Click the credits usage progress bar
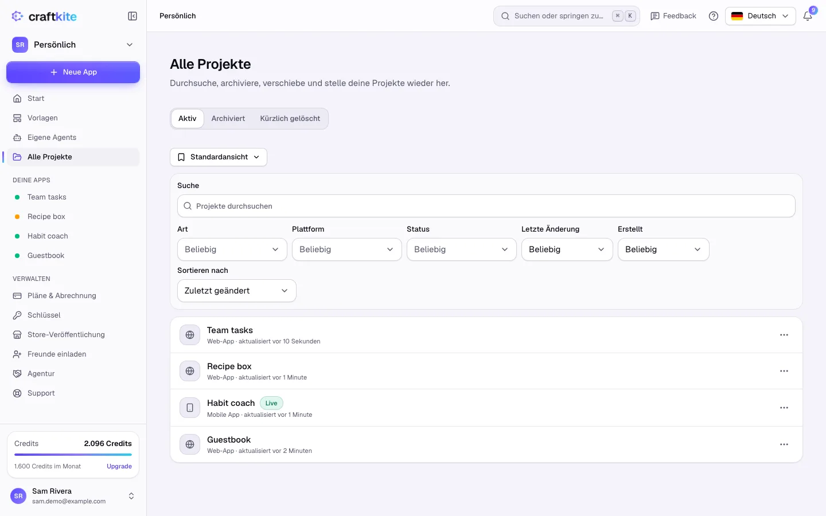 point(73,455)
